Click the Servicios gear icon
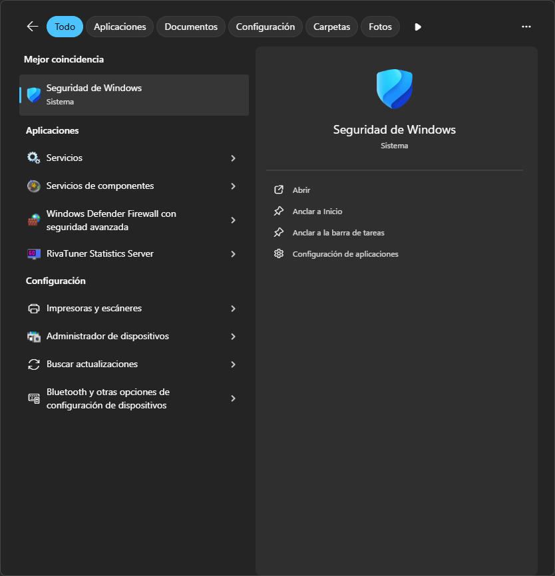Viewport: 555px width, 576px height. tap(34, 158)
